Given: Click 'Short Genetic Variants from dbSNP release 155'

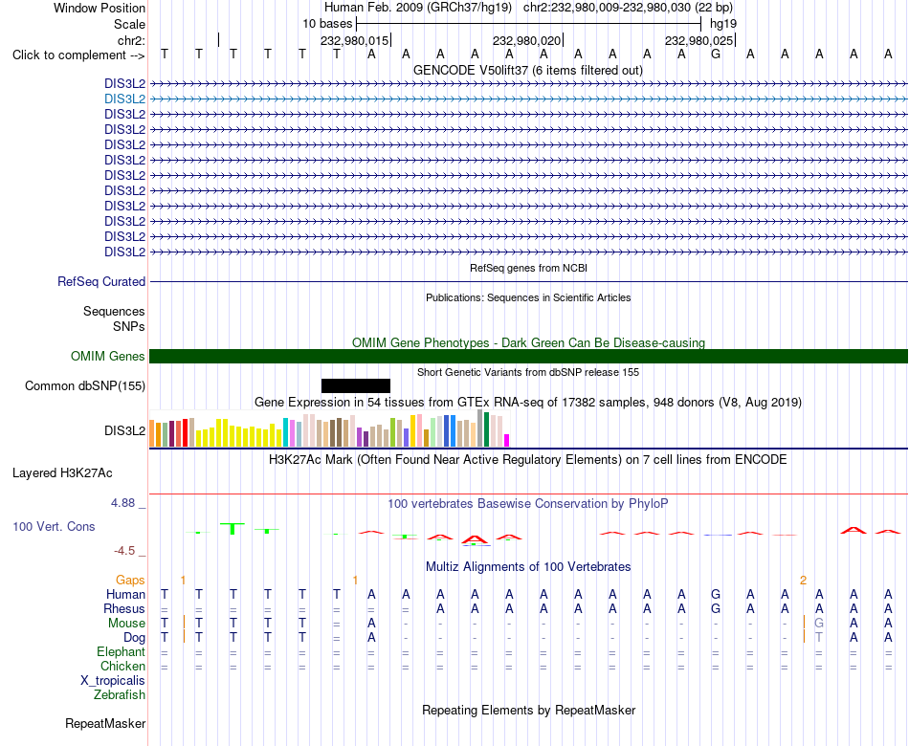Looking at the screenshot, I should 528,372.
